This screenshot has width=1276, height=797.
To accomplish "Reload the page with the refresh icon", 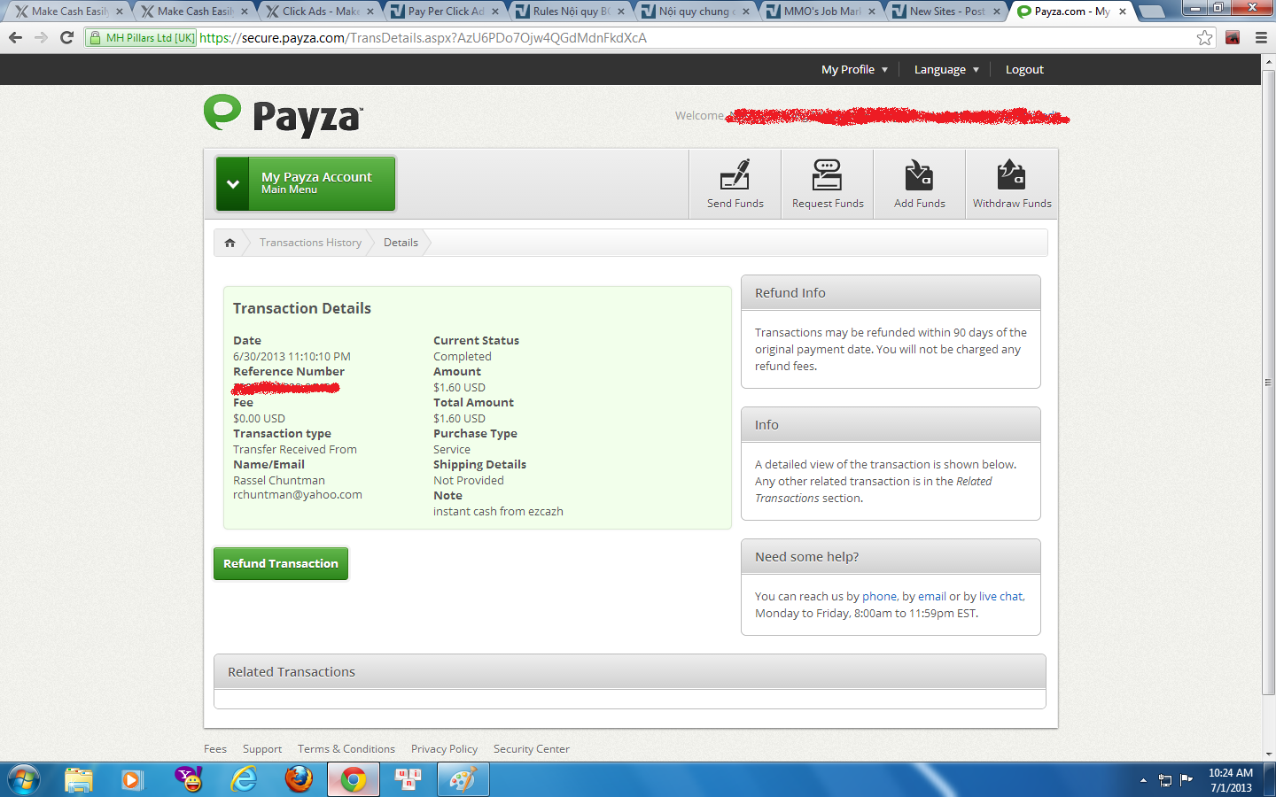I will (x=66, y=37).
